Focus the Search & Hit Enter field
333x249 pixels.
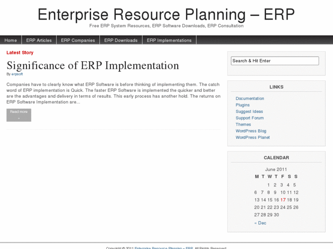click(275, 61)
